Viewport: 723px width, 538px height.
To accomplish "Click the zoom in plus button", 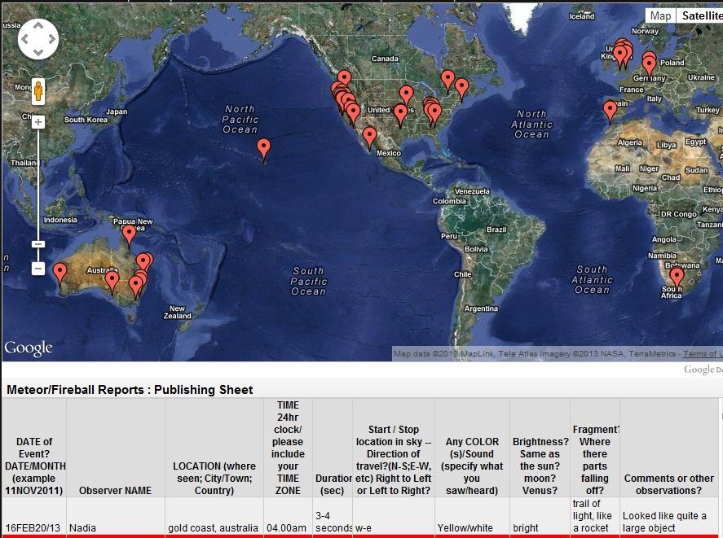I will [38, 122].
